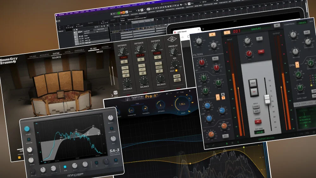Click the back chevron at the SSL strip bottom

click(238, 142)
